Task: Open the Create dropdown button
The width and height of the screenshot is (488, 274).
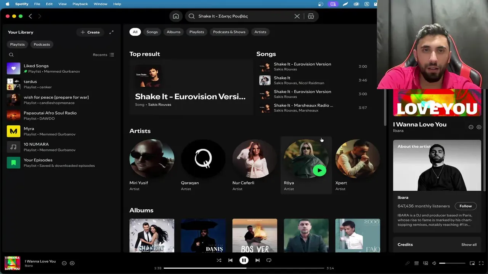Action: [90, 32]
